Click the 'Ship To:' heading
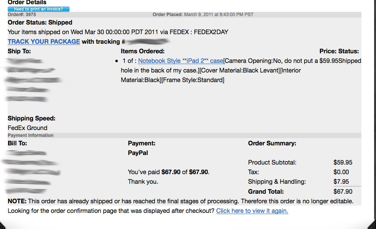This screenshot has width=376, height=229. [x=19, y=51]
